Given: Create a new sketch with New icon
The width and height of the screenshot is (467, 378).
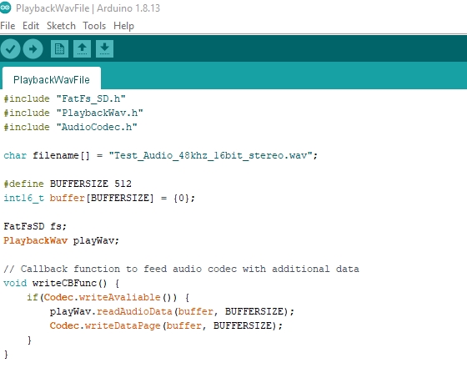Looking at the screenshot, I should [59, 49].
